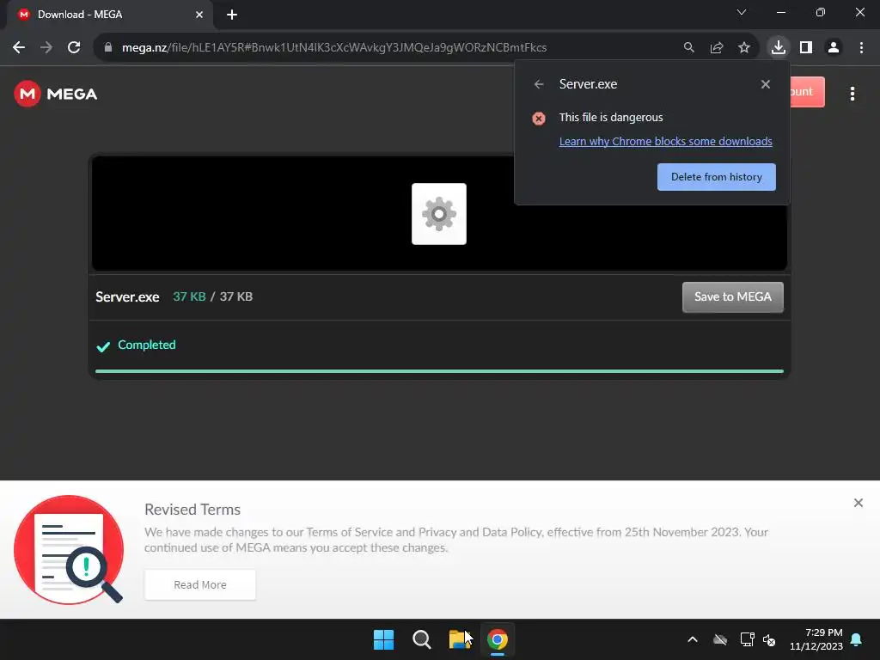
Task: Click the partially hidden red account button
Action: pyautogui.click(x=807, y=91)
